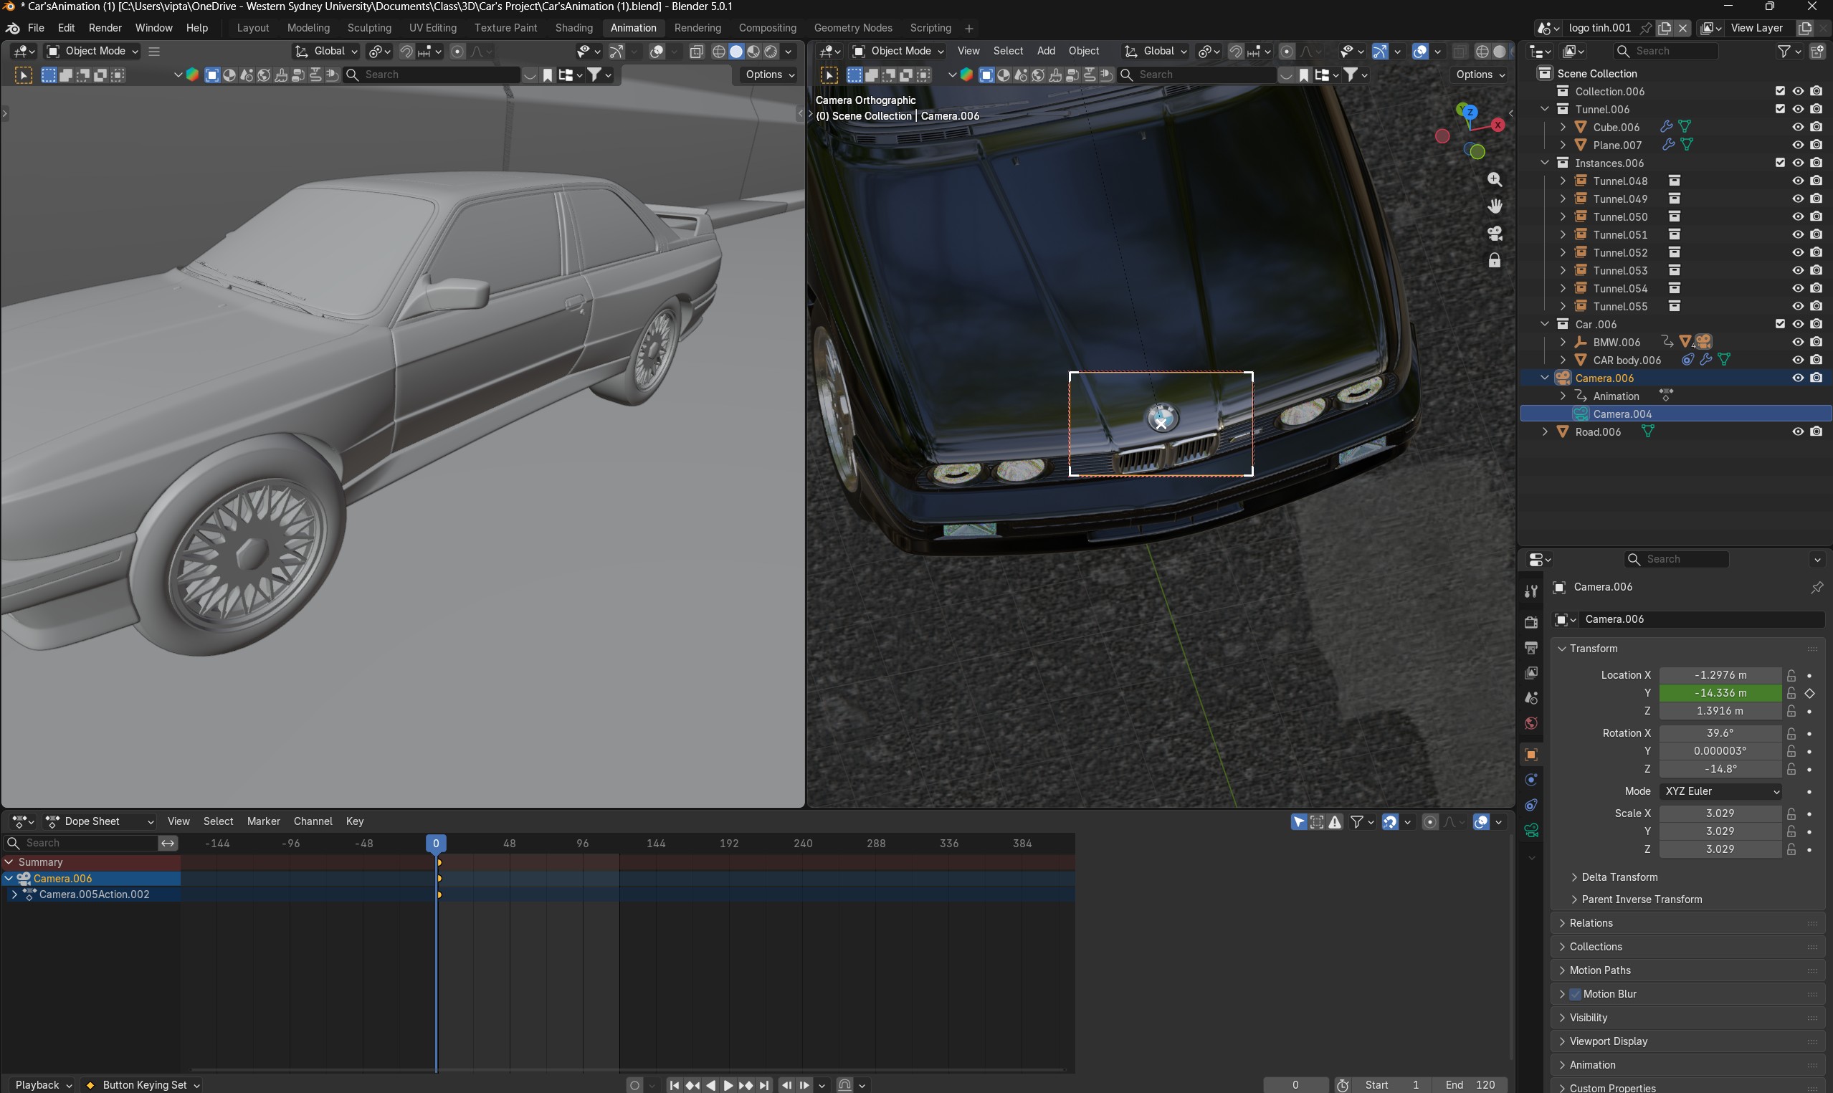
Task: Switch left viewport to material preview shading
Action: [x=753, y=52]
